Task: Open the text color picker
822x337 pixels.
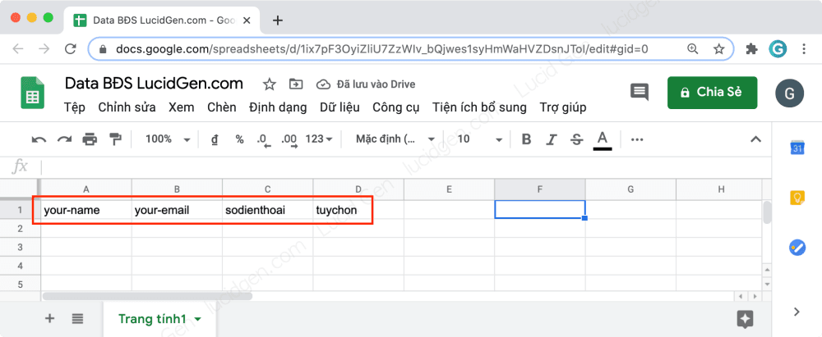Action: 603,139
